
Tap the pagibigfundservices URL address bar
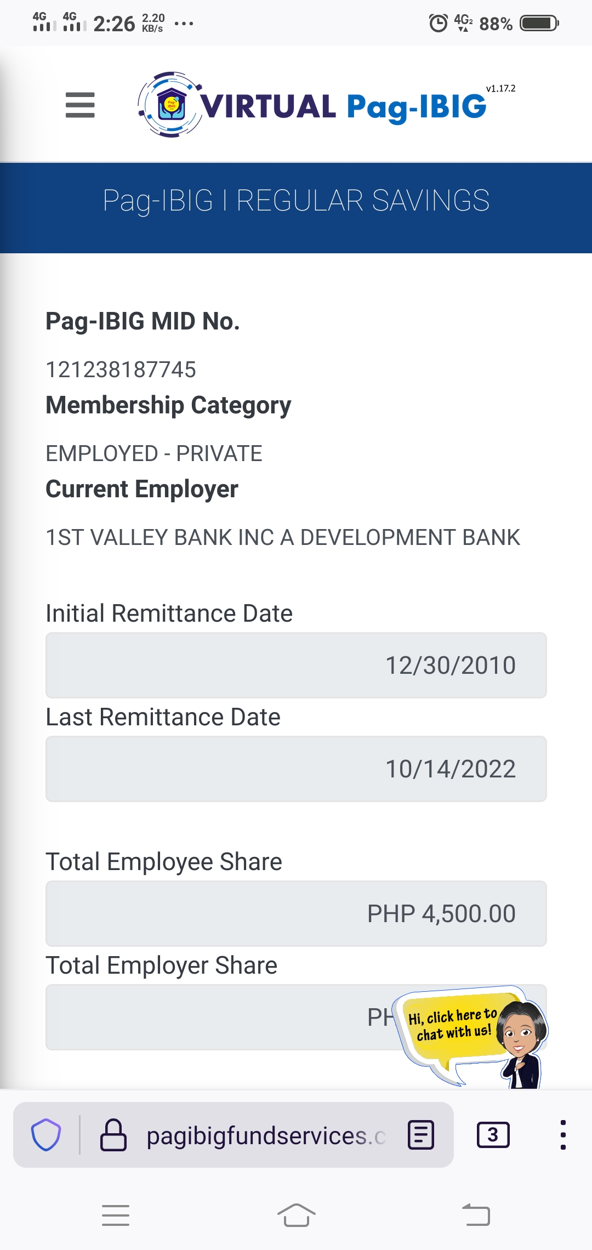(x=266, y=1135)
